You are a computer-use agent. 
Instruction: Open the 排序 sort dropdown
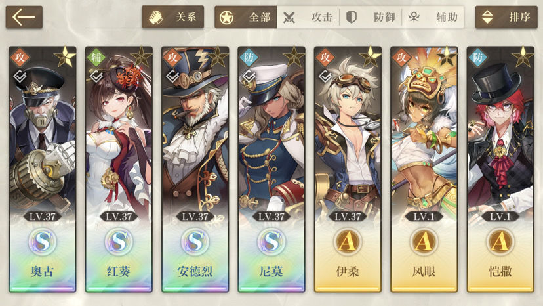click(506, 17)
